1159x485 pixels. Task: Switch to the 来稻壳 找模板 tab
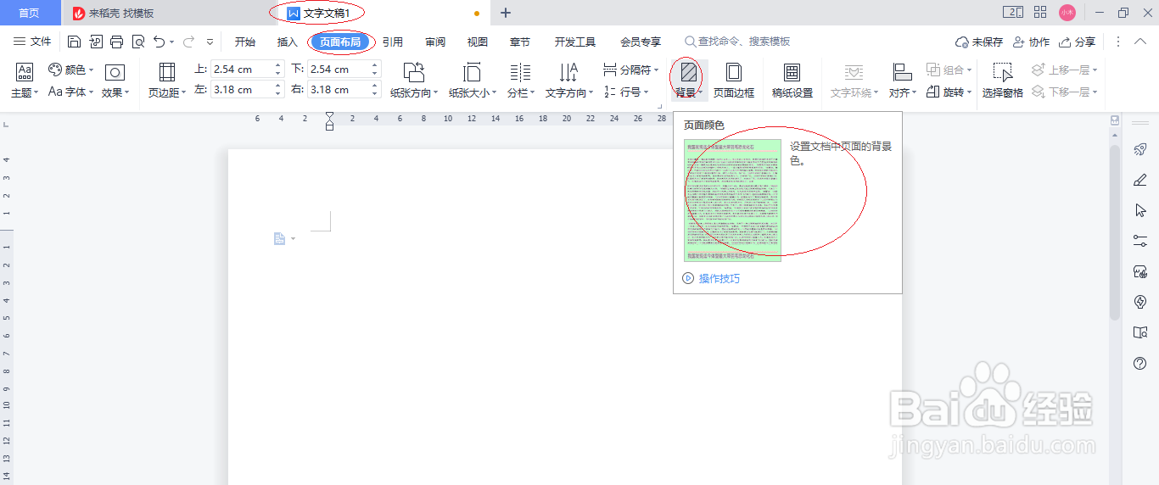pyautogui.click(x=170, y=13)
